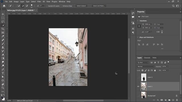Click the Home icon in options bar
Screen dimensions: 182x102
4,6
